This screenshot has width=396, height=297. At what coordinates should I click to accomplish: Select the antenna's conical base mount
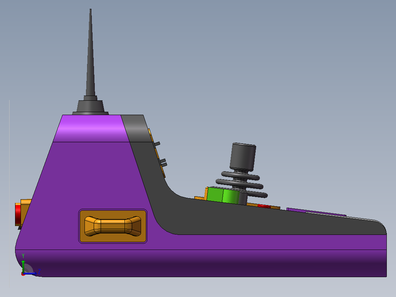tap(90, 106)
